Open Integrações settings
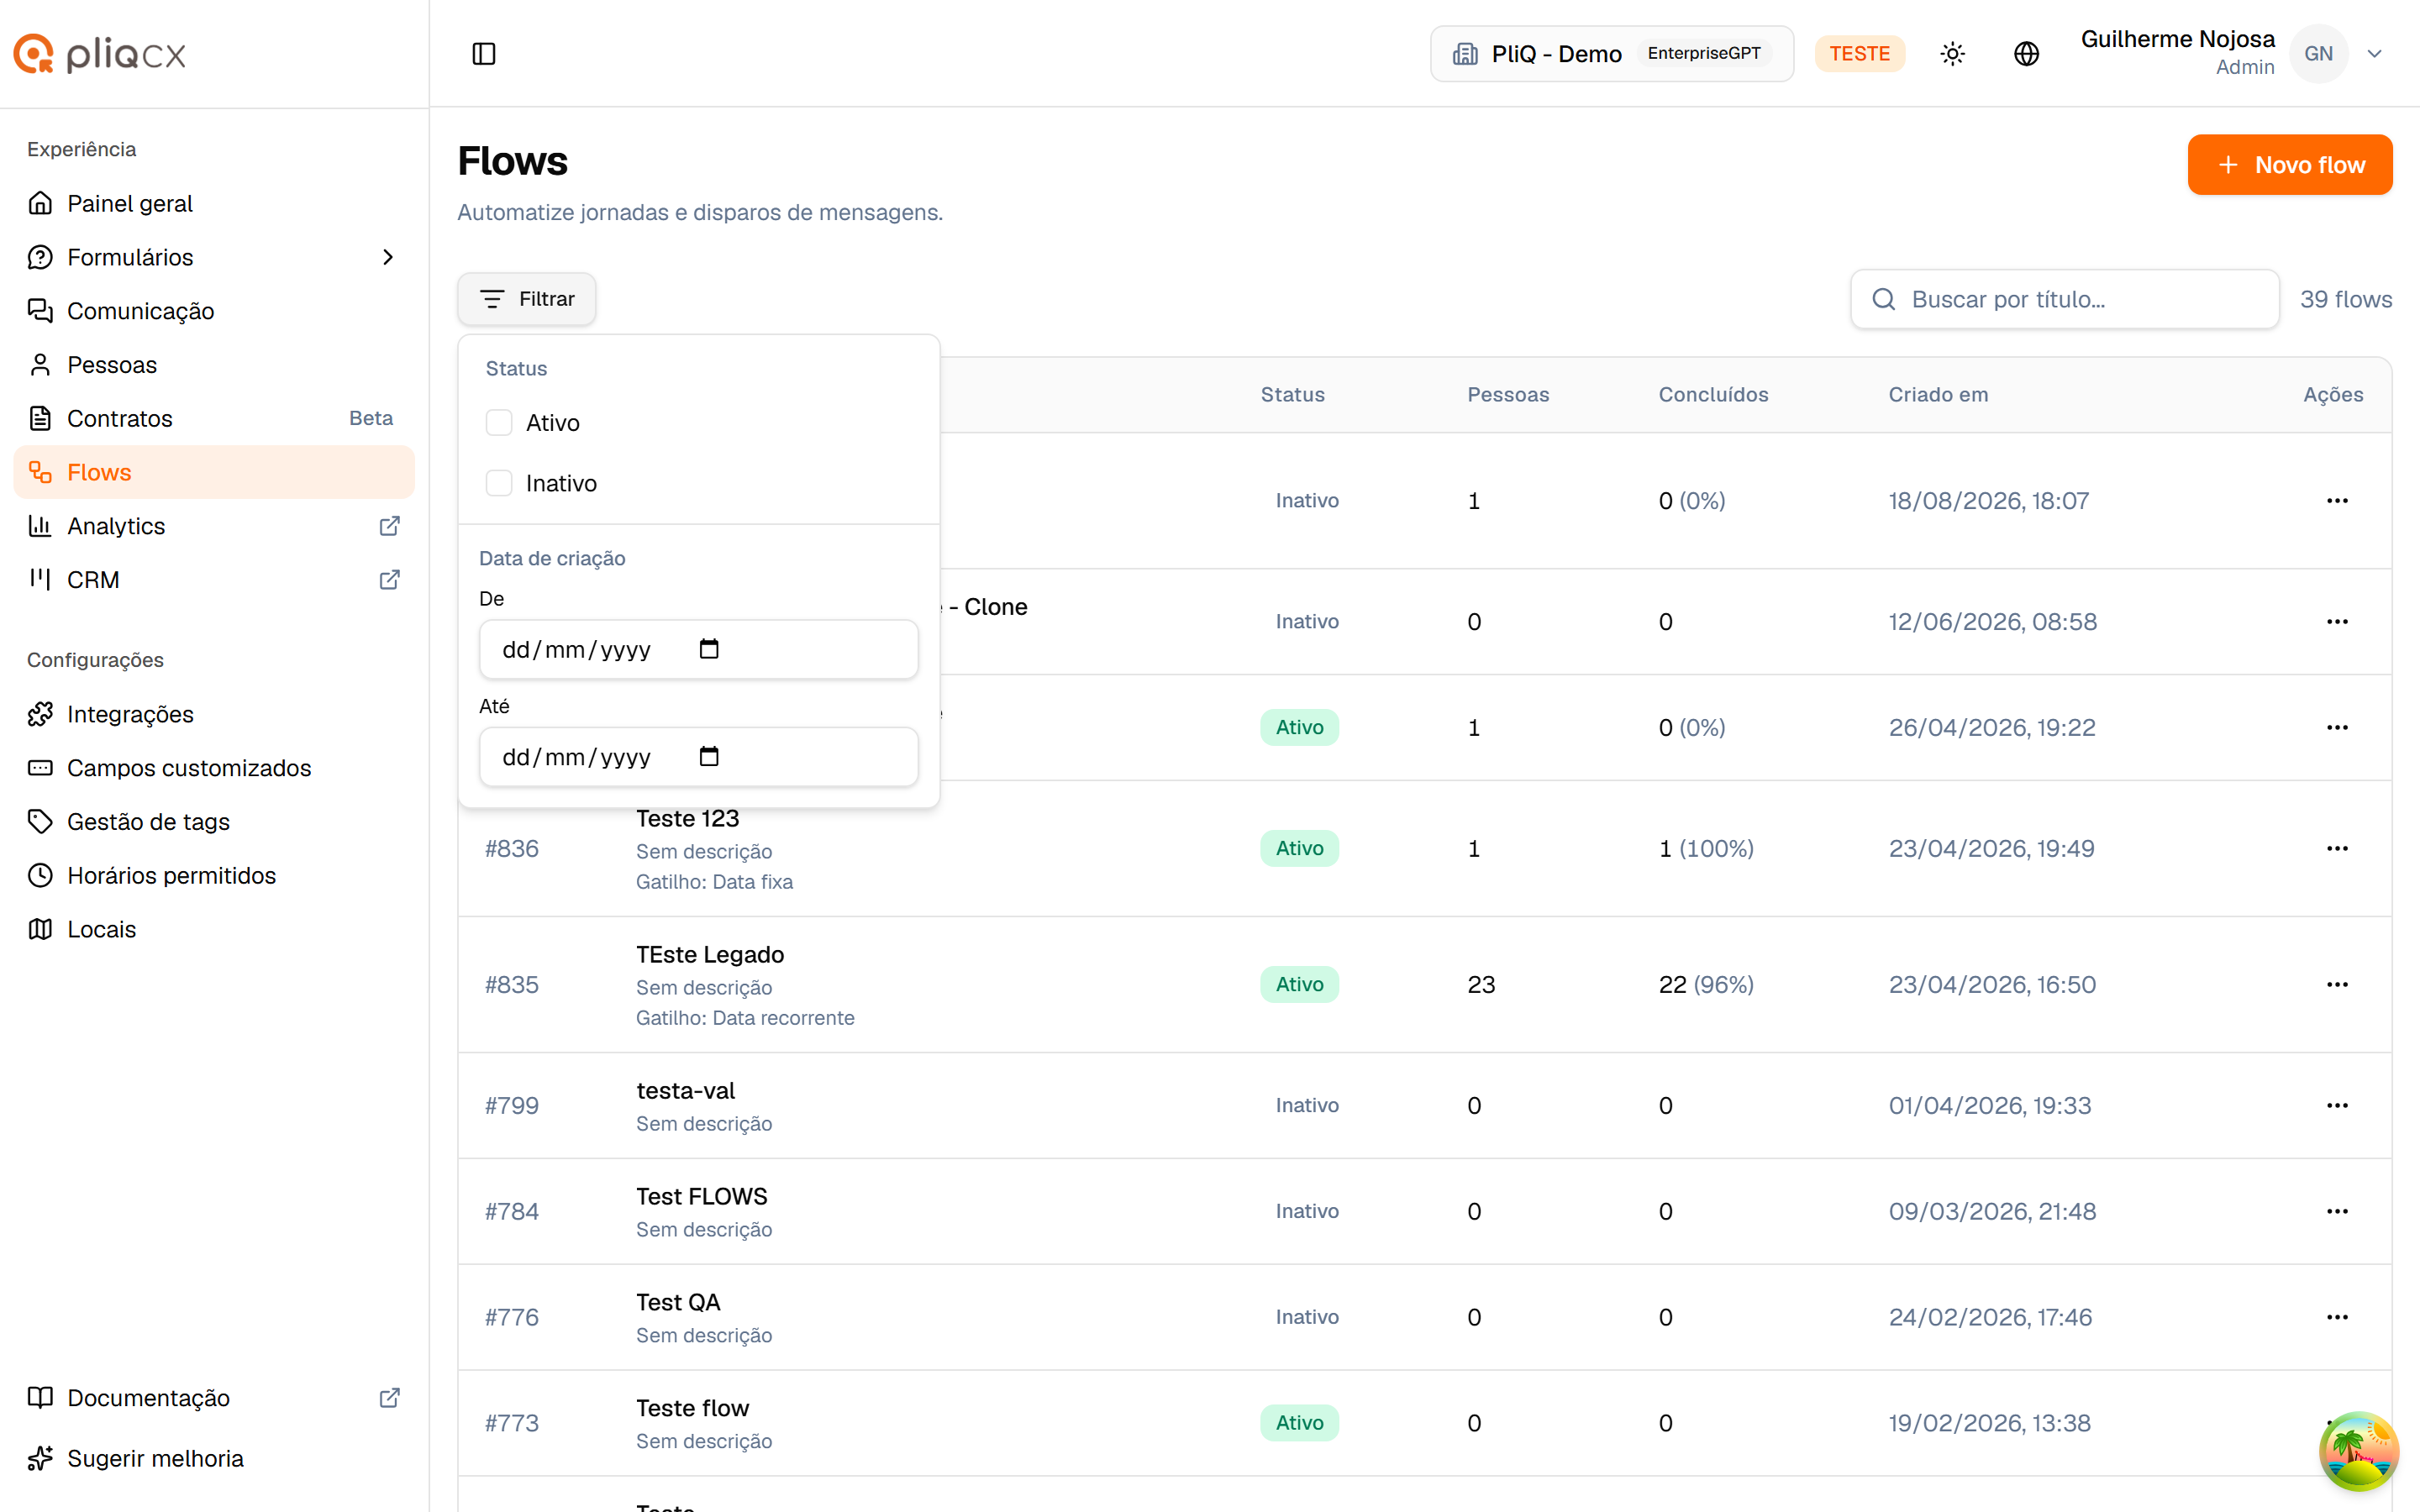 (x=214, y=714)
